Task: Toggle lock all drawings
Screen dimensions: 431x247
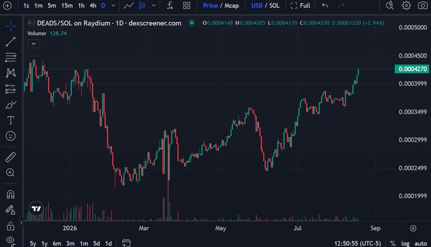Action: [11, 226]
